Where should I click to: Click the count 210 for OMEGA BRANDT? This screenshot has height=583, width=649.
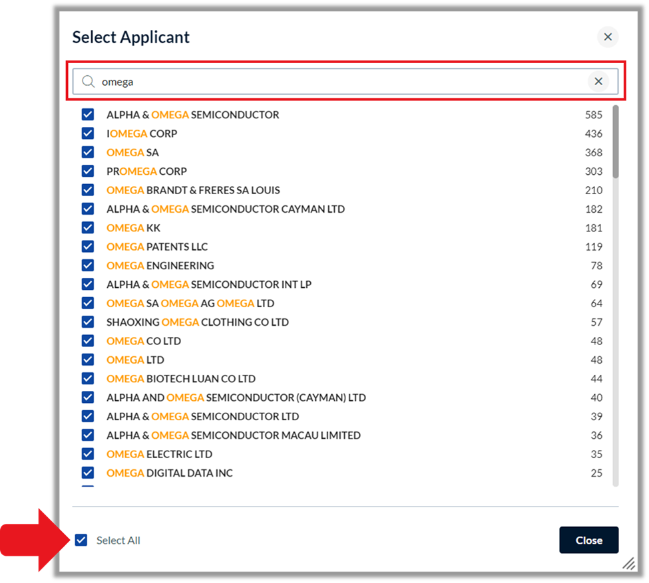click(x=594, y=190)
